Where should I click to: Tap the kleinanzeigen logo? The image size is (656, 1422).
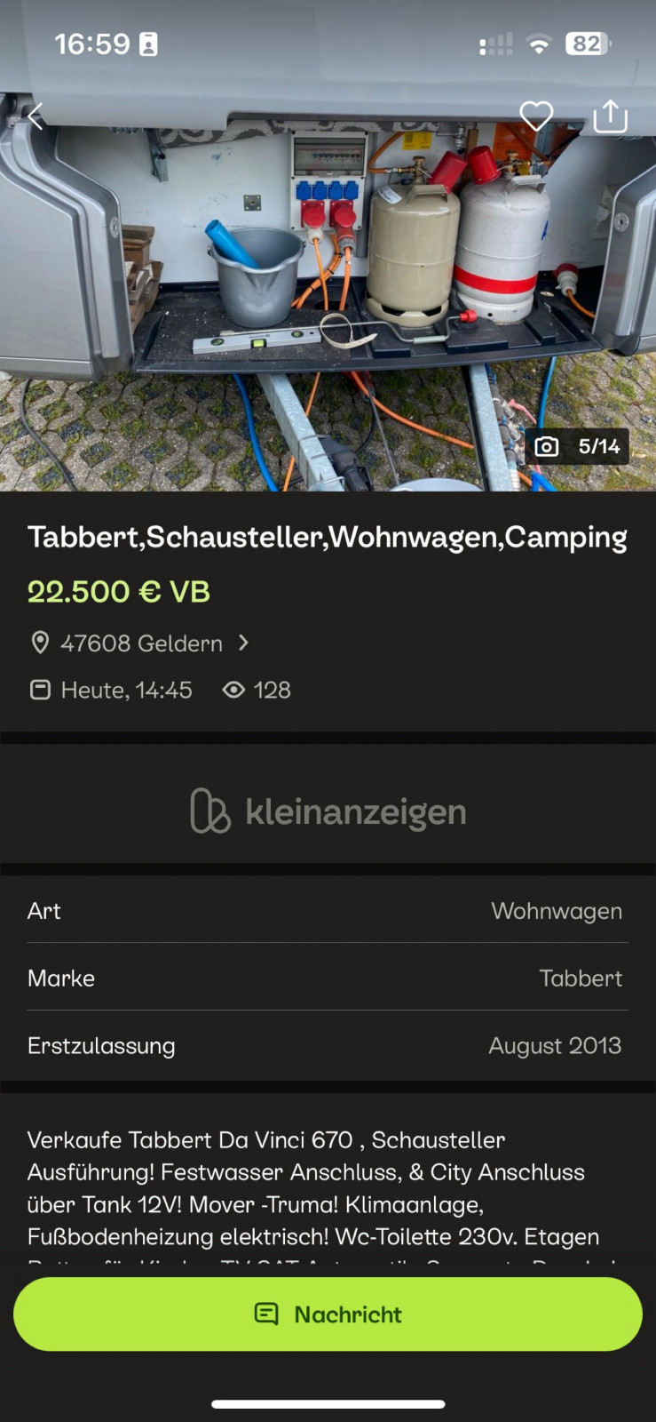(x=328, y=811)
